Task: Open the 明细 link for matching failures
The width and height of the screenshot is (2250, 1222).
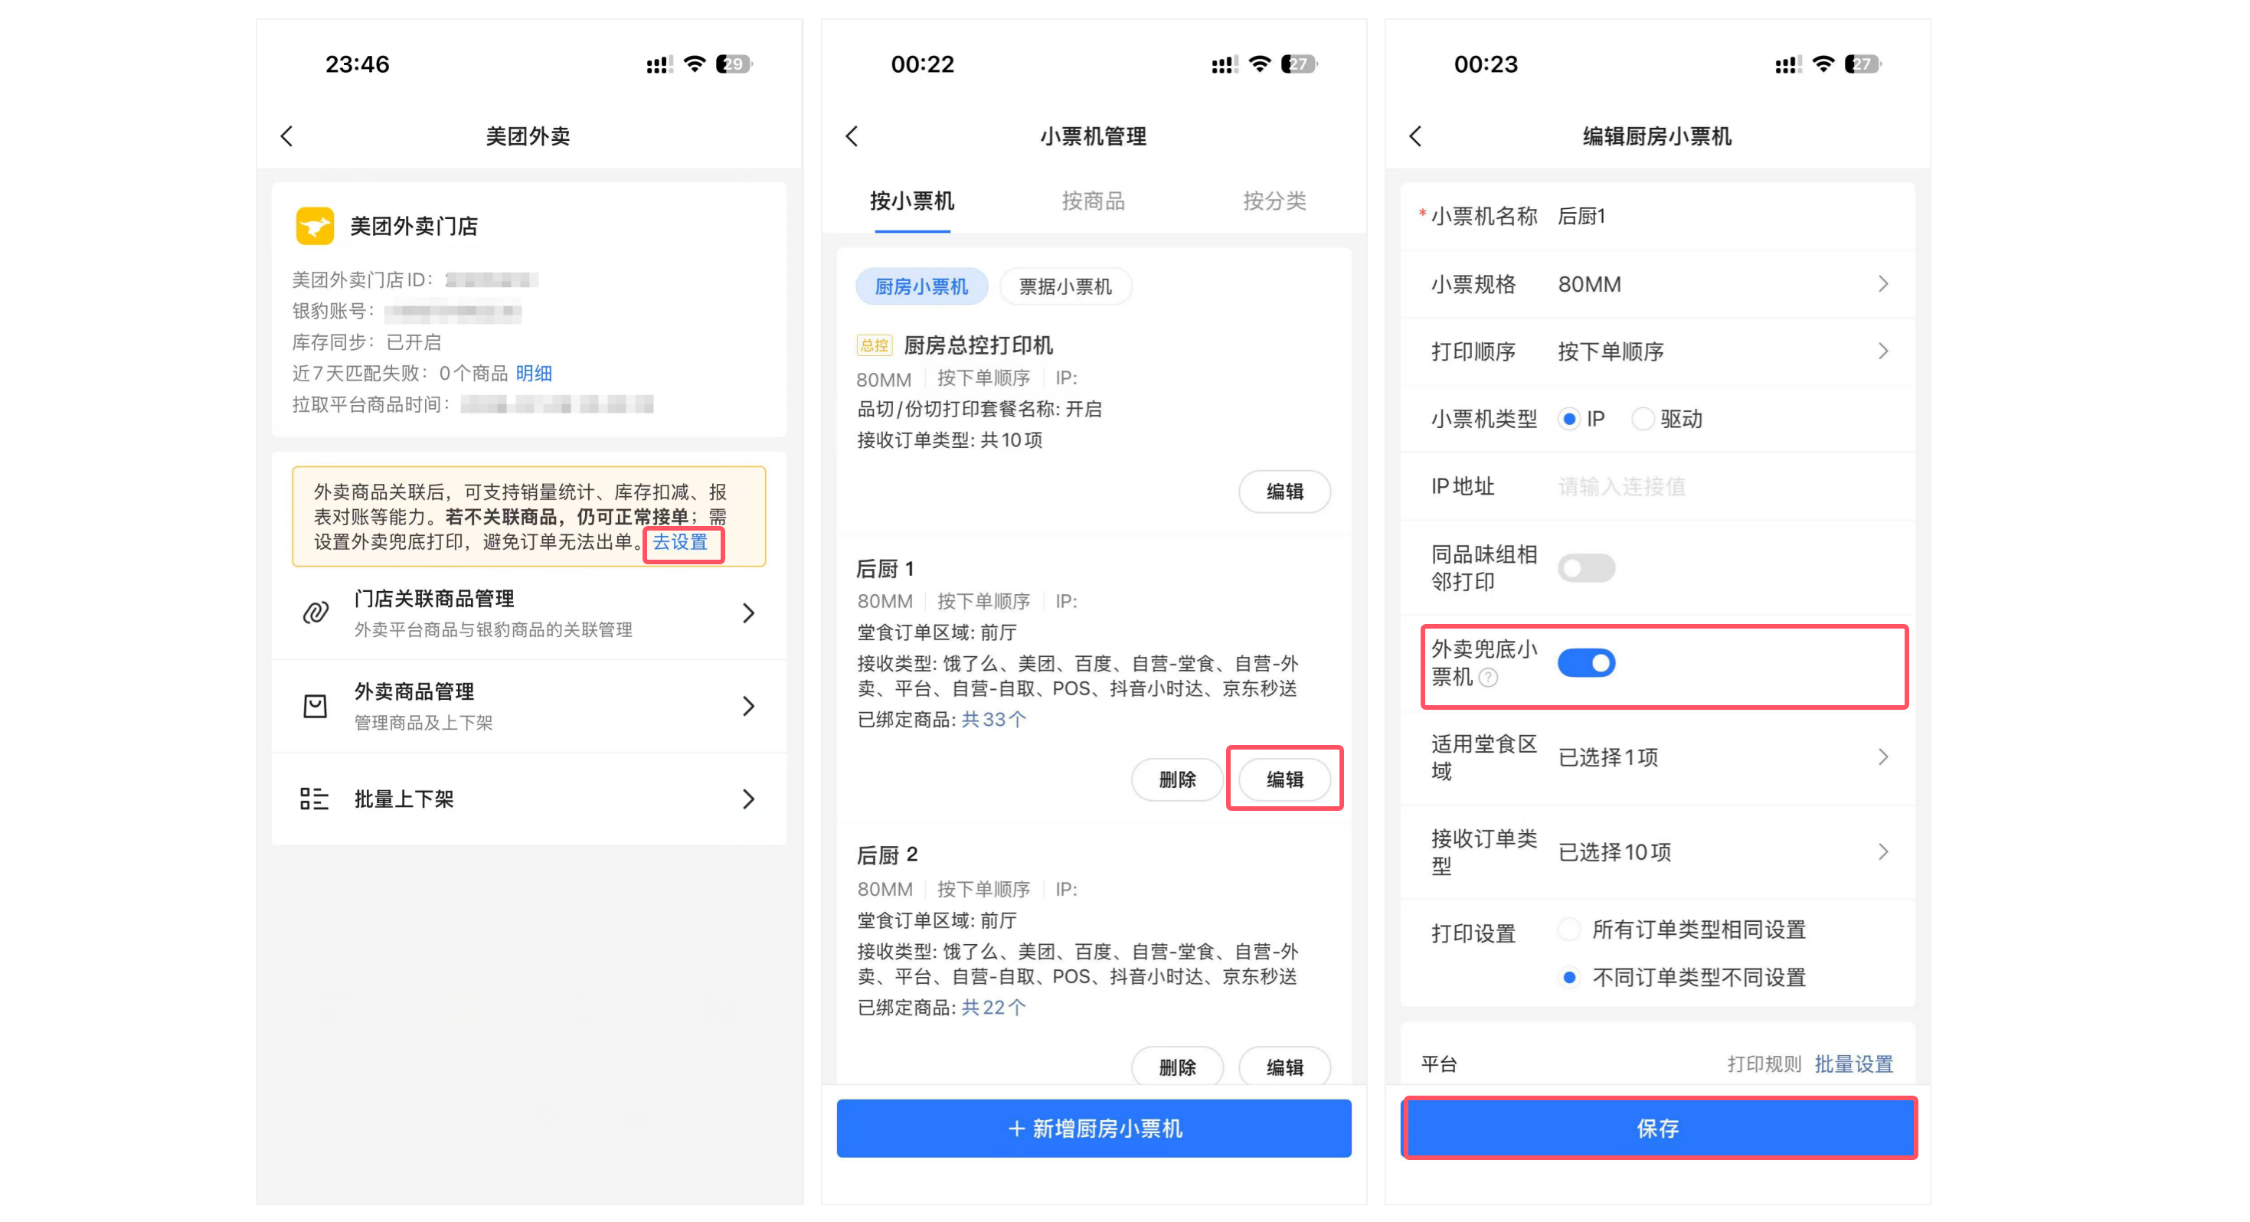Action: 534,373
